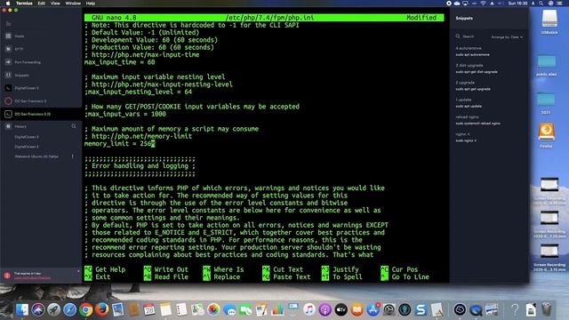This screenshot has height=320, width=569.
Task: Click the ;max_input_vars = 1000 line
Action: pos(125,114)
